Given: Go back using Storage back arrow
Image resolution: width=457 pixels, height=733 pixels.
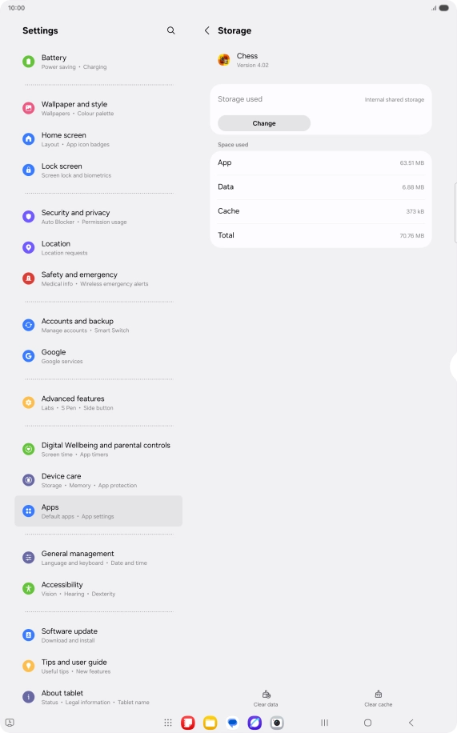Looking at the screenshot, I should pyautogui.click(x=206, y=30).
